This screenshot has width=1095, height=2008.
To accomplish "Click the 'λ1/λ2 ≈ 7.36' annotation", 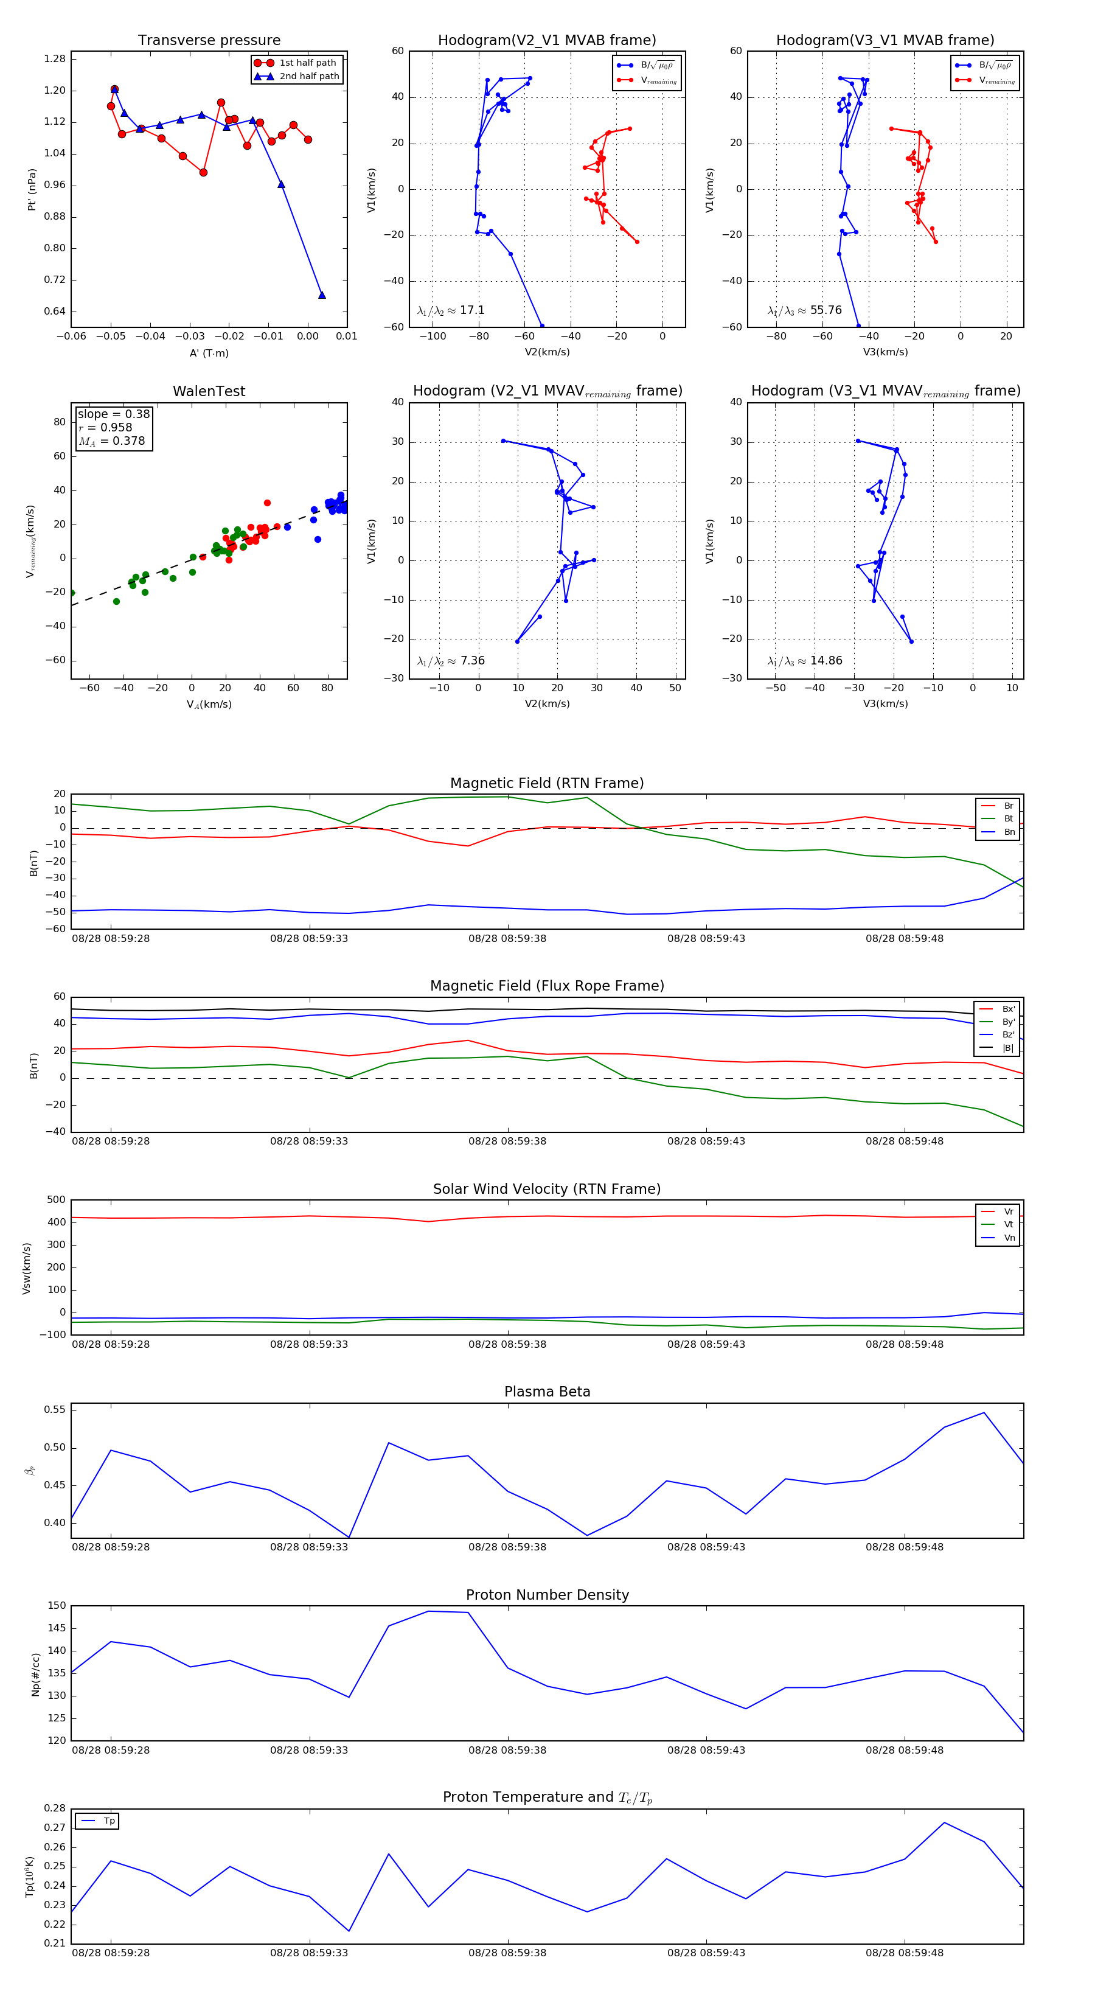I will 451,661.
